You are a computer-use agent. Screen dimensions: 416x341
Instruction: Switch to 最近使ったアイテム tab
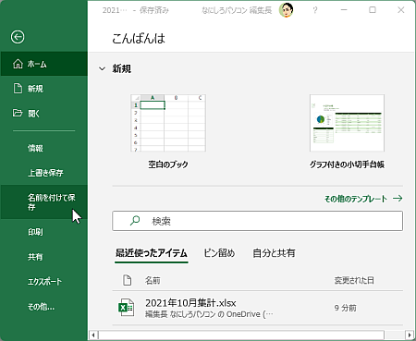pyautogui.click(x=152, y=253)
